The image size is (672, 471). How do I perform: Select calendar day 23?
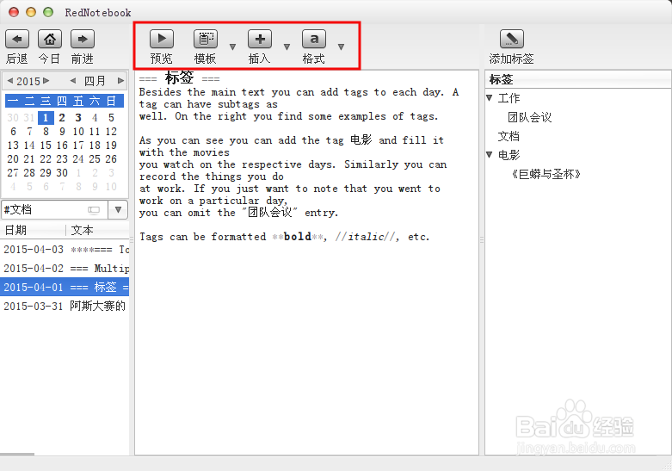62,158
